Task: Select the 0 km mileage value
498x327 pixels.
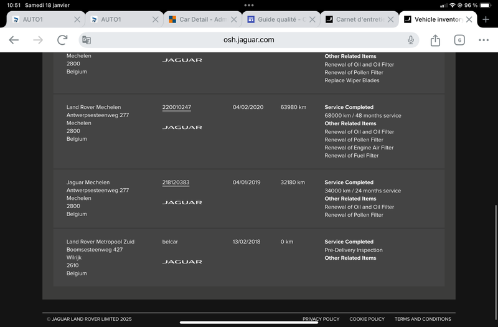Action: tap(287, 242)
